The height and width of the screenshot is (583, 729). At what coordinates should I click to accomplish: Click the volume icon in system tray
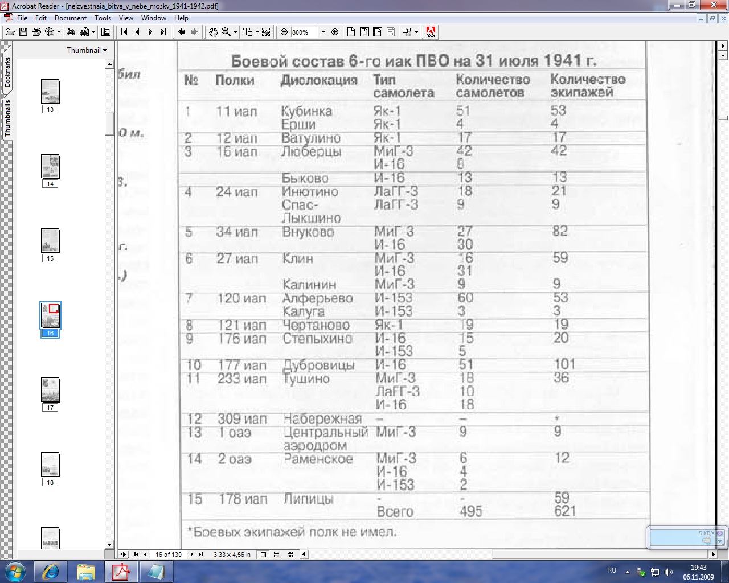tap(668, 572)
